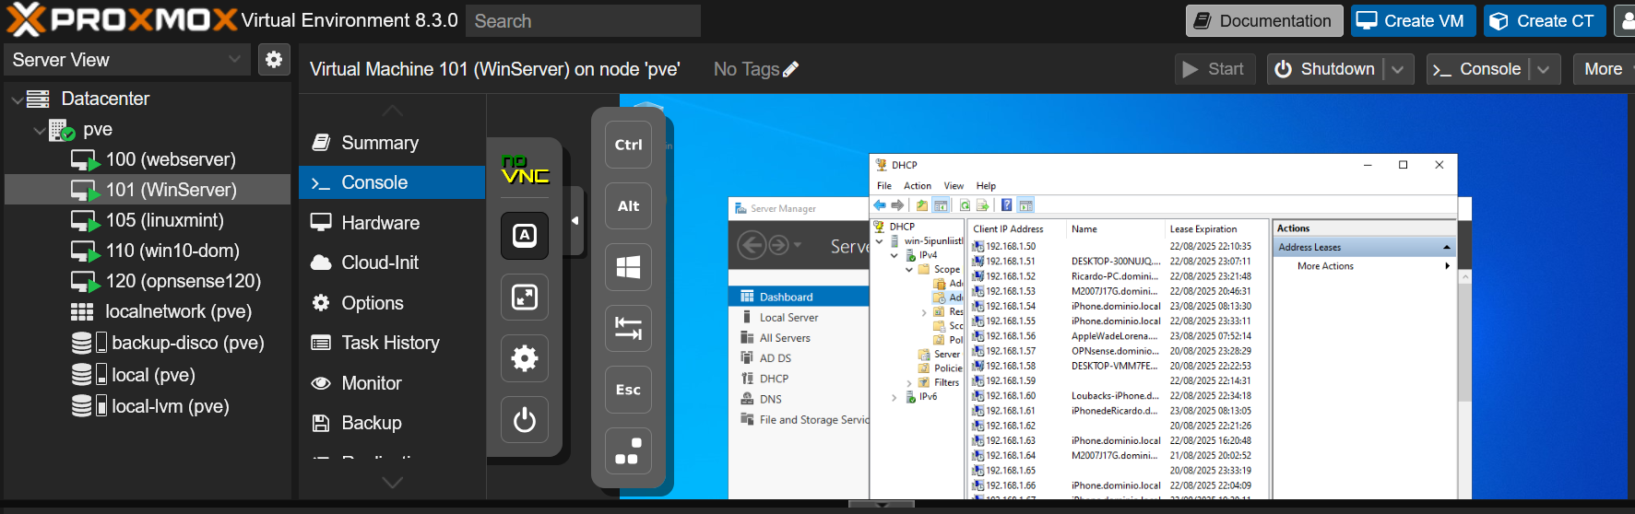Collapse the pve node
The height and width of the screenshot is (514, 1635).
39,130
